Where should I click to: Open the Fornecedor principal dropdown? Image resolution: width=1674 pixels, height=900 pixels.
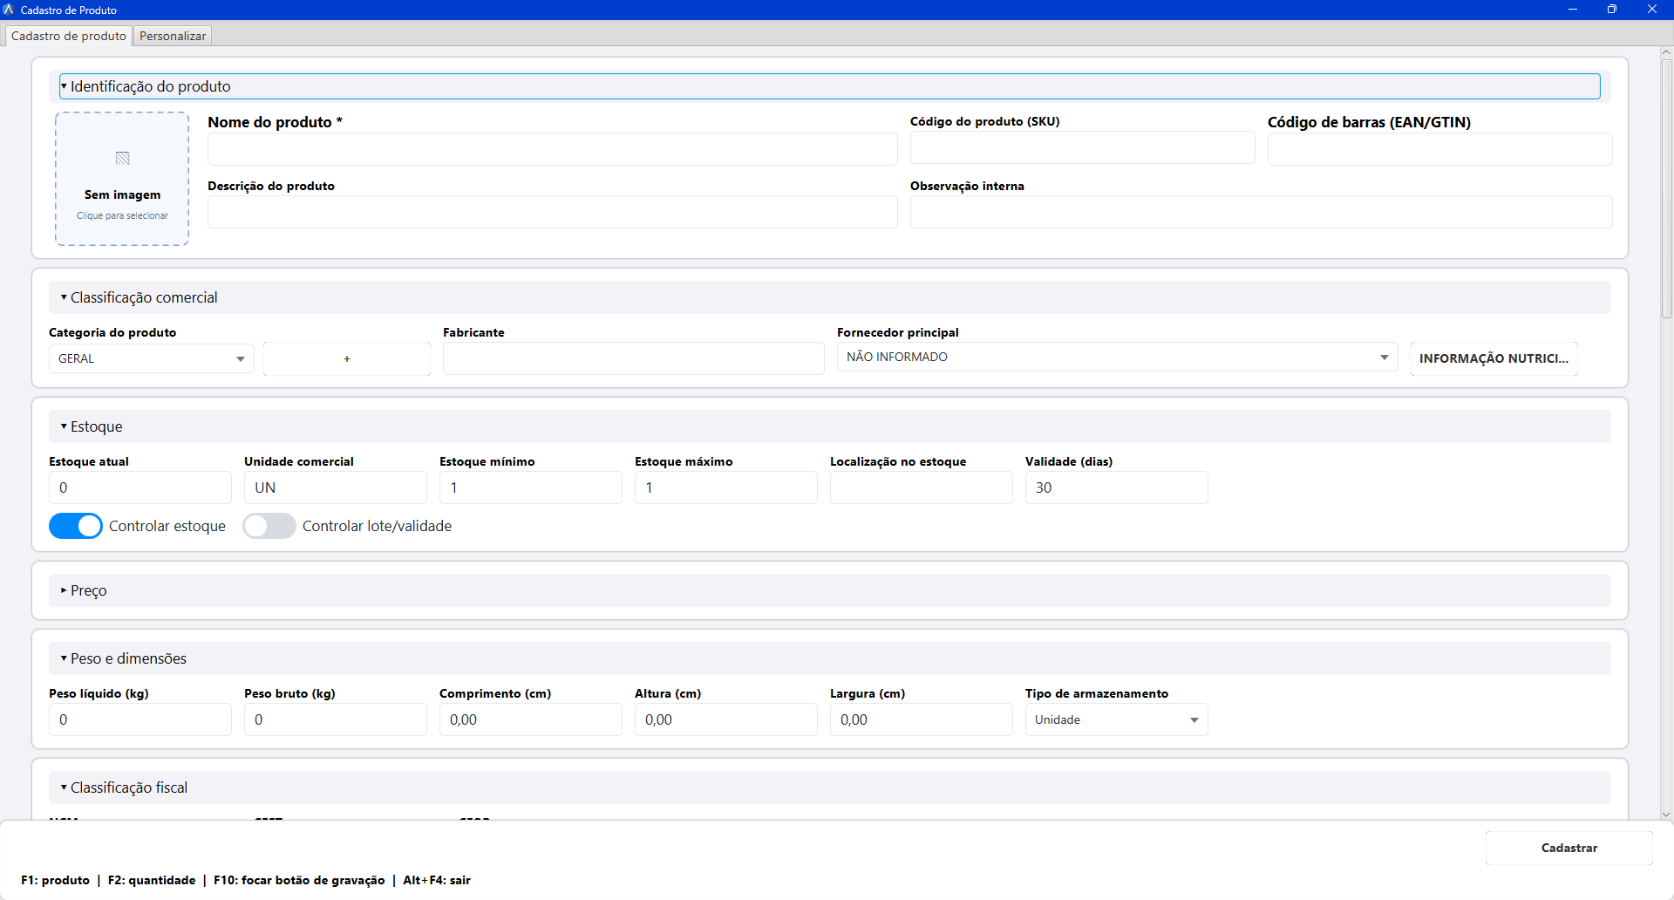(x=1118, y=357)
